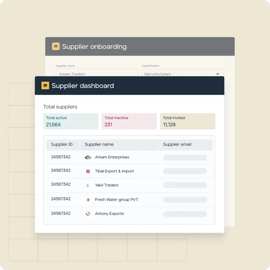Open the Classification dropdown arrow
The width and height of the screenshot is (270, 270).
click(218, 74)
